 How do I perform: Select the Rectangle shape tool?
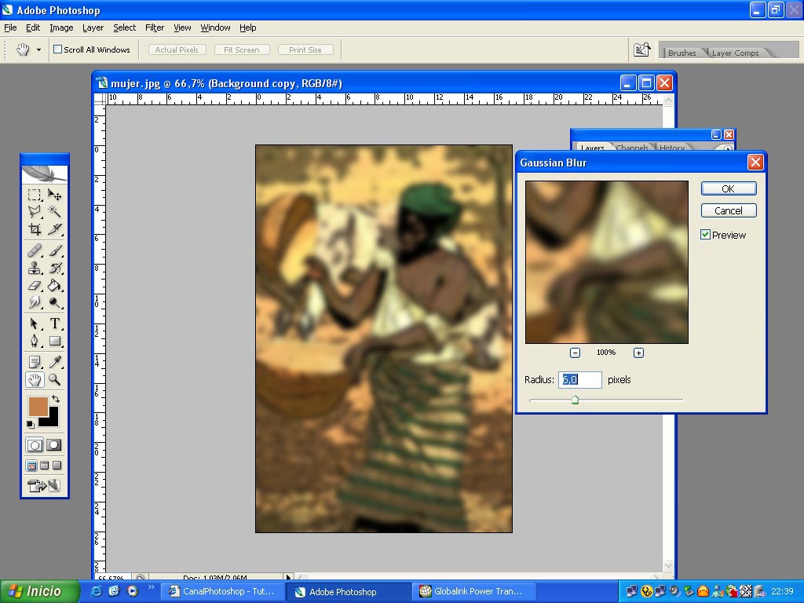54,341
